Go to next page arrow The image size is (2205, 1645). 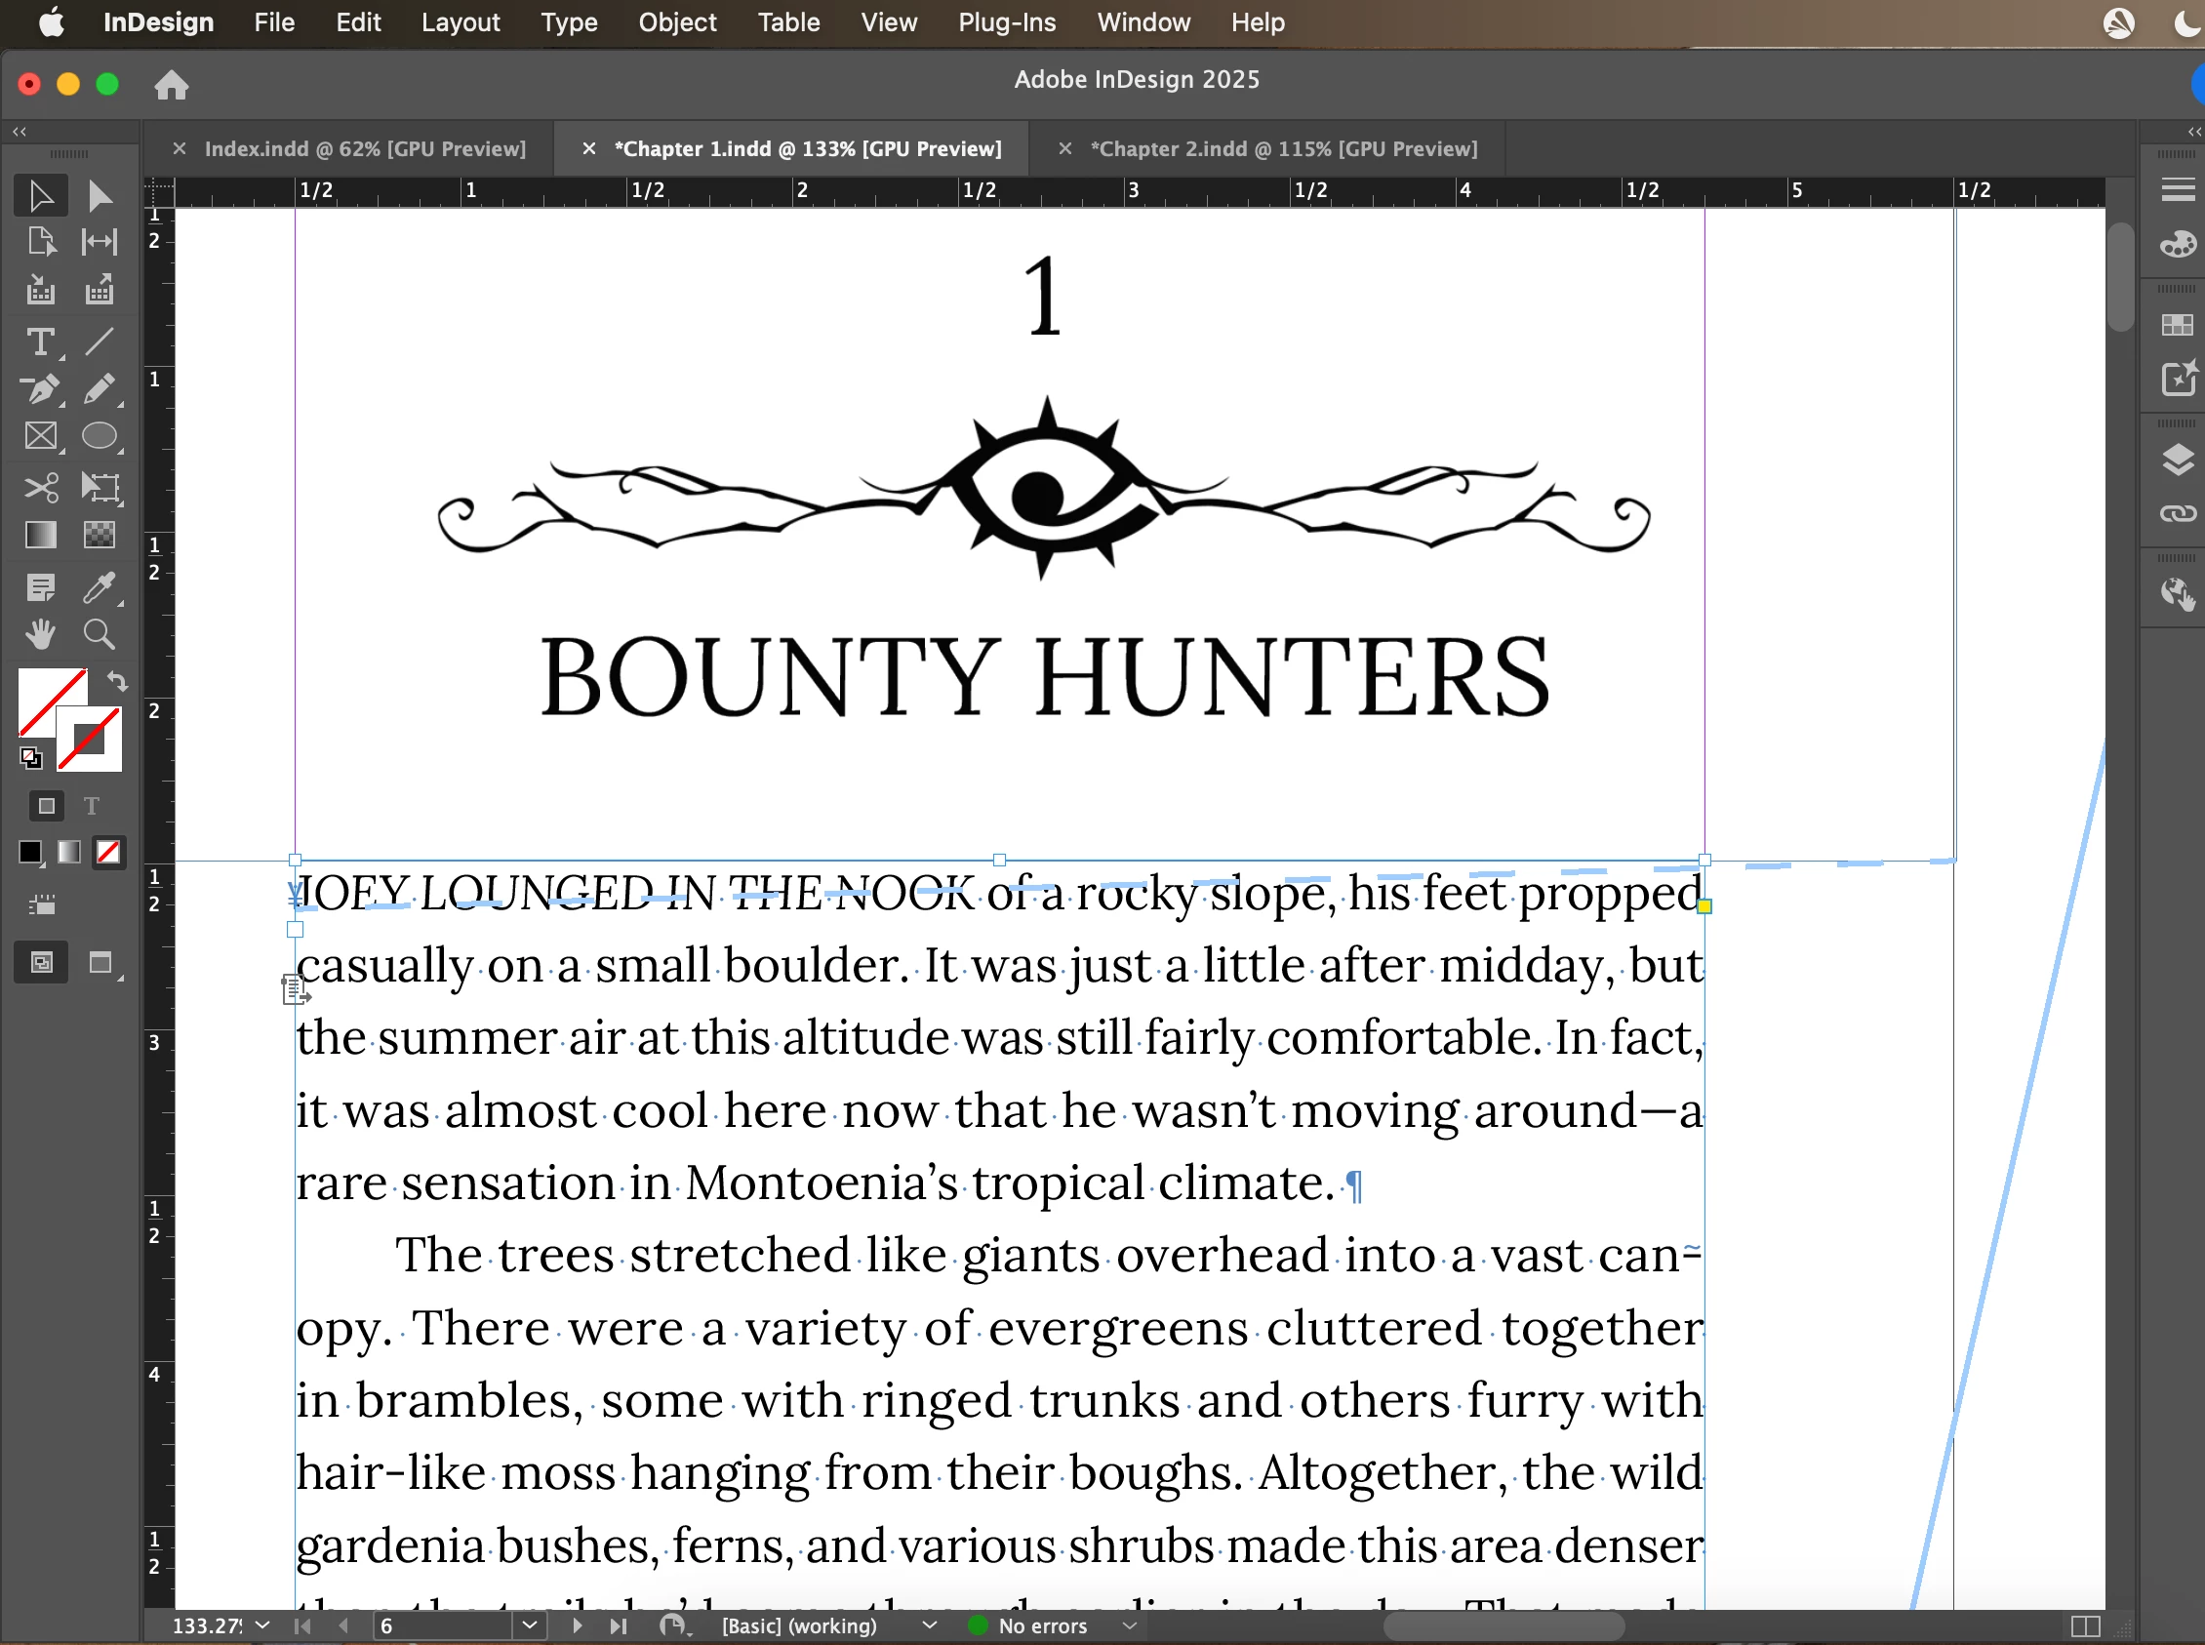pyautogui.click(x=577, y=1625)
